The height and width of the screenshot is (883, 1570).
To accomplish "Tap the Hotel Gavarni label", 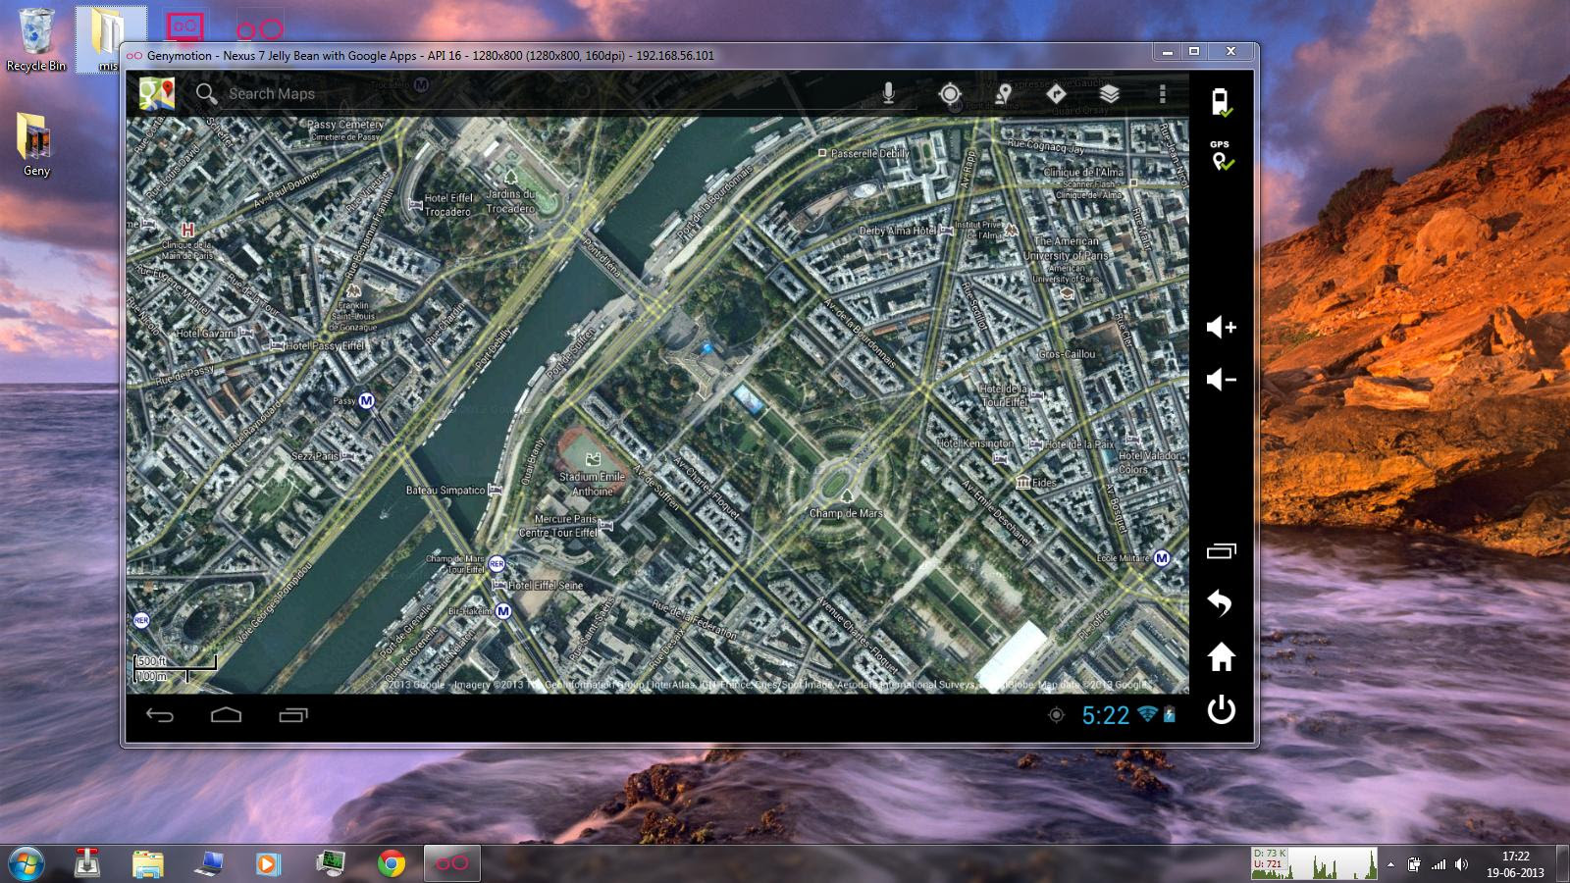I will click(206, 334).
